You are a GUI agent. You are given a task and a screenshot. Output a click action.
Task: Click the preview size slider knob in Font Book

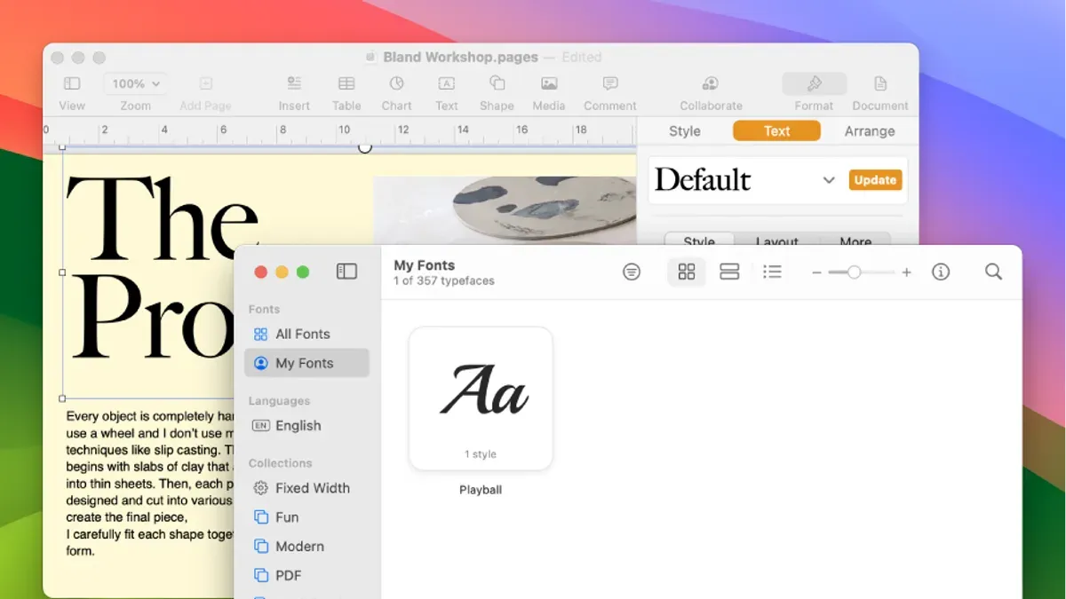point(854,272)
